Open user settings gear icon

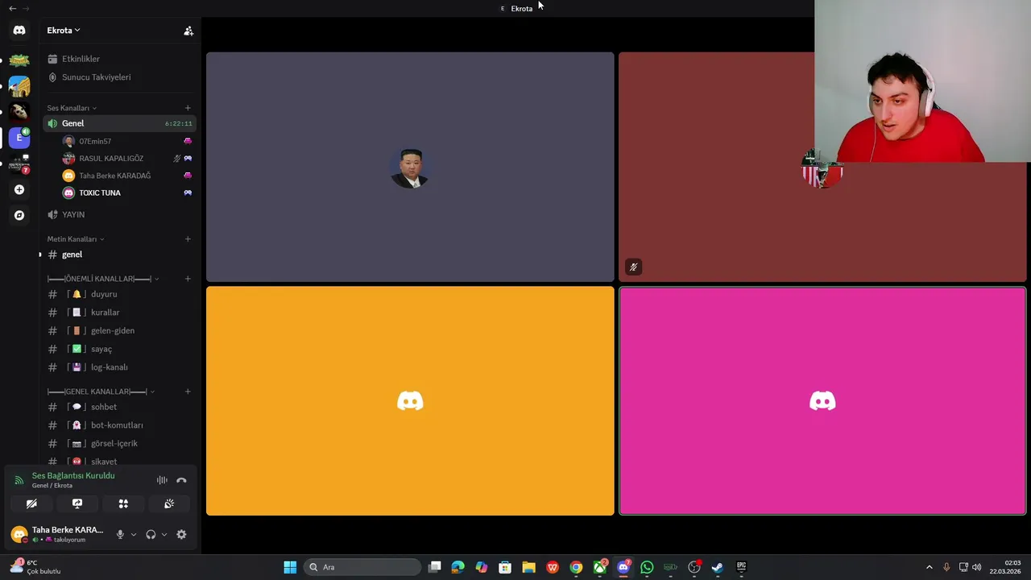181,534
